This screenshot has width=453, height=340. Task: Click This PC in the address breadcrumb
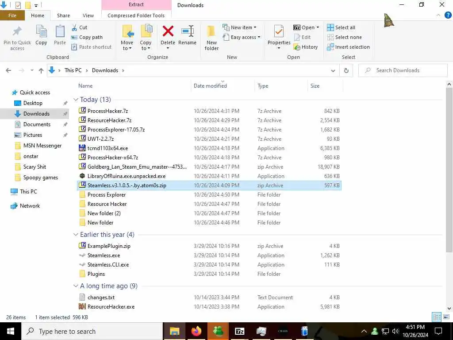point(73,70)
